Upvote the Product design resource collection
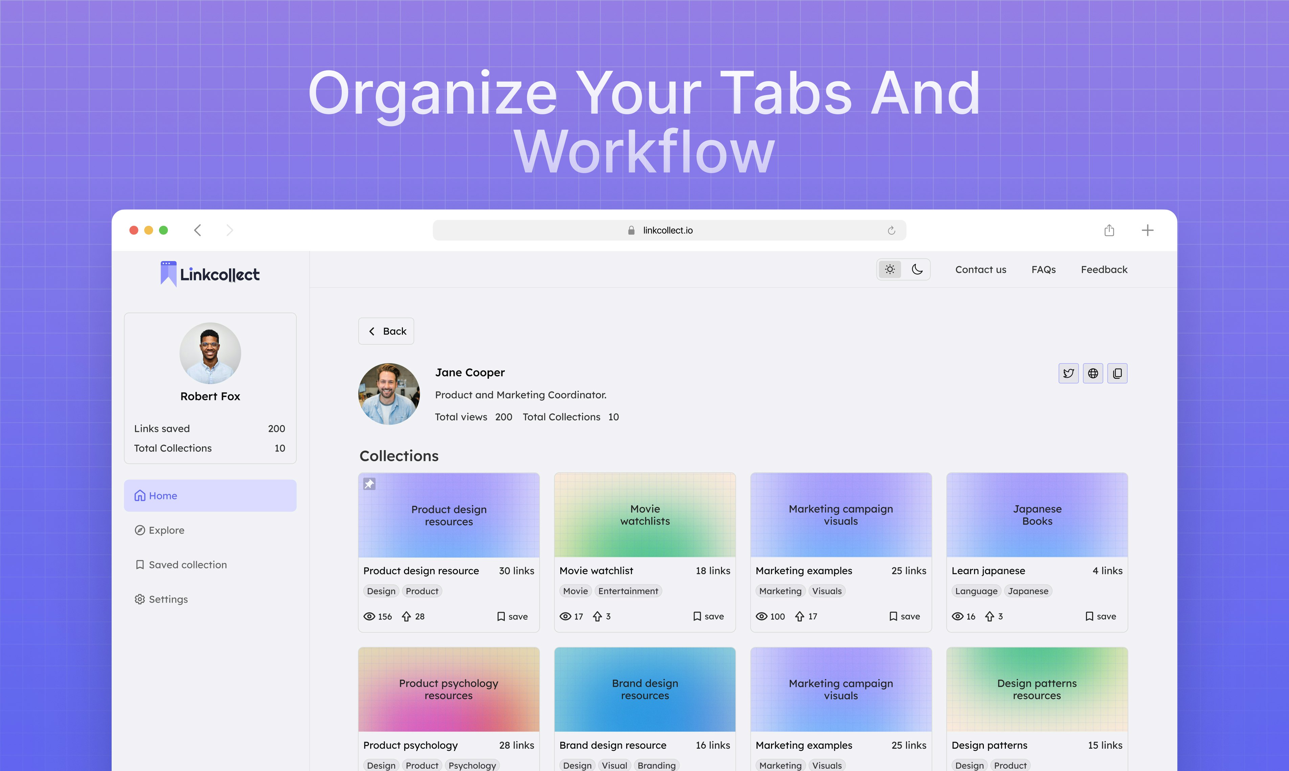This screenshot has width=1289, height=771. pos(406,616)
